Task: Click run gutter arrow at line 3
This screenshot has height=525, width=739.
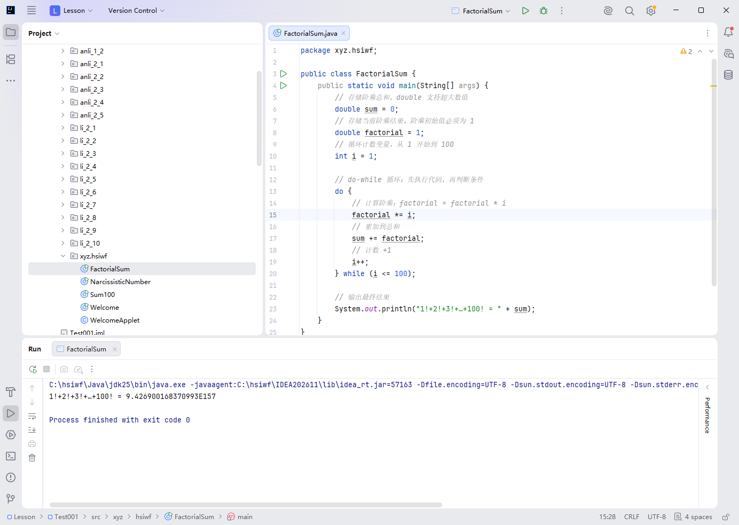Action: (284, 74)
